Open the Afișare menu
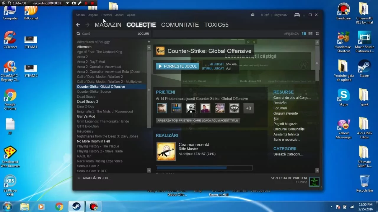The image size is (378, 212). click(93, 15)
